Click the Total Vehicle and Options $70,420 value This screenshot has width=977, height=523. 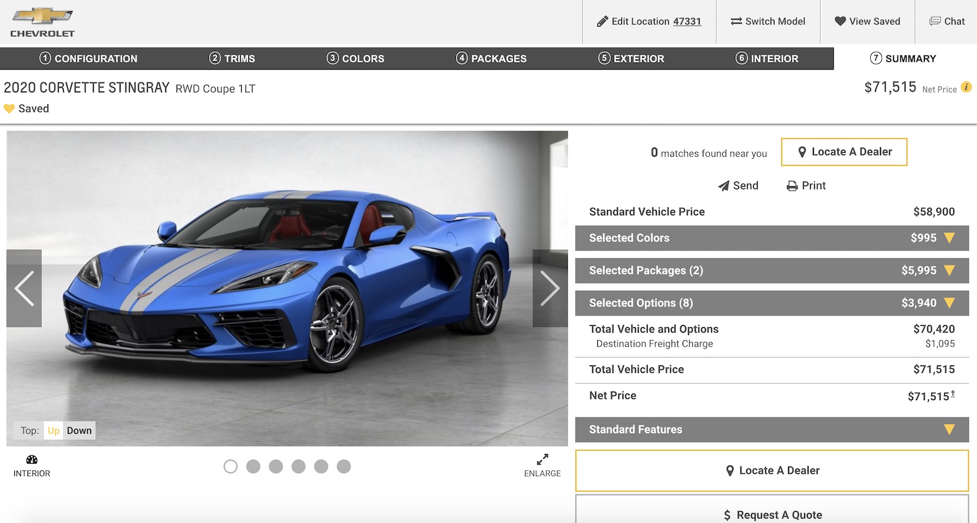pos(934,329)
